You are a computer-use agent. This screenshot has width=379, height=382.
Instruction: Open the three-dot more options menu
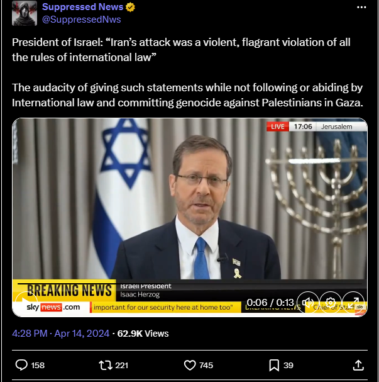[361, 8]
